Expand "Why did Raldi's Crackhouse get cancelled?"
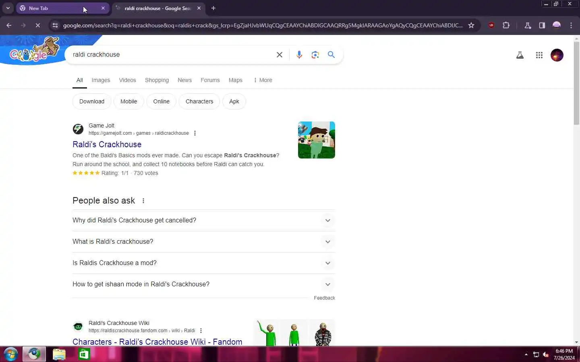580x362 pixels. point(204,220)
